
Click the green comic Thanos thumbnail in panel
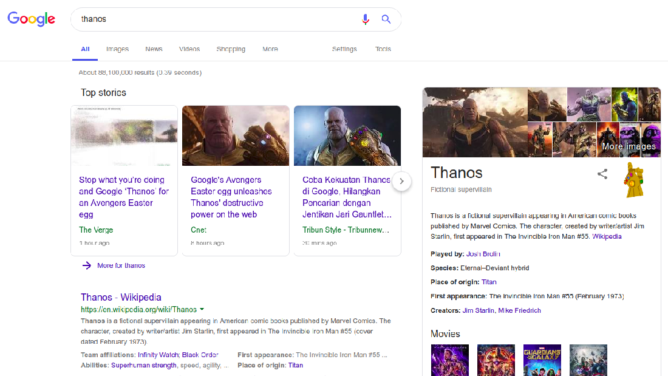[624, 104]
